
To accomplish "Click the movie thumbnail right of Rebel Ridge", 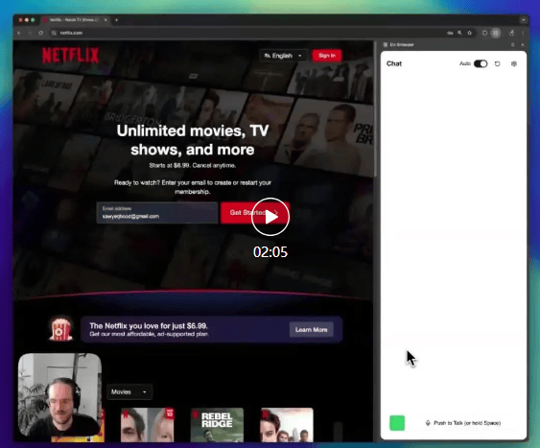I will tap(287, 425).
